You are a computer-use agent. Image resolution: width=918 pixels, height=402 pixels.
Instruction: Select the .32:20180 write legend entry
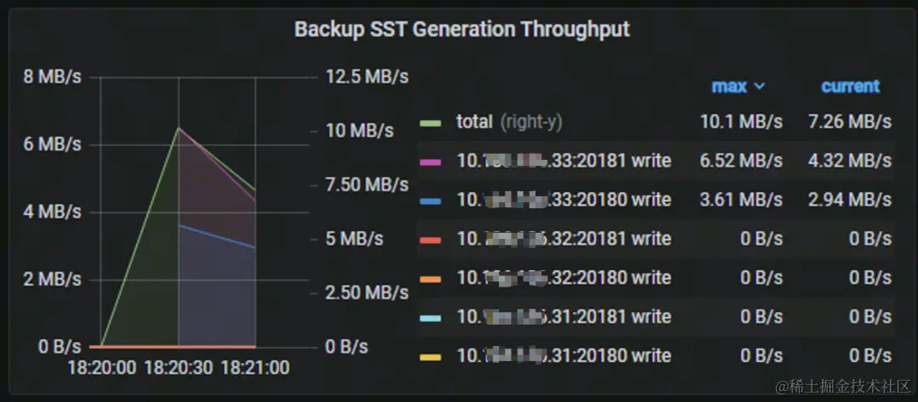[x=564, y=278]
